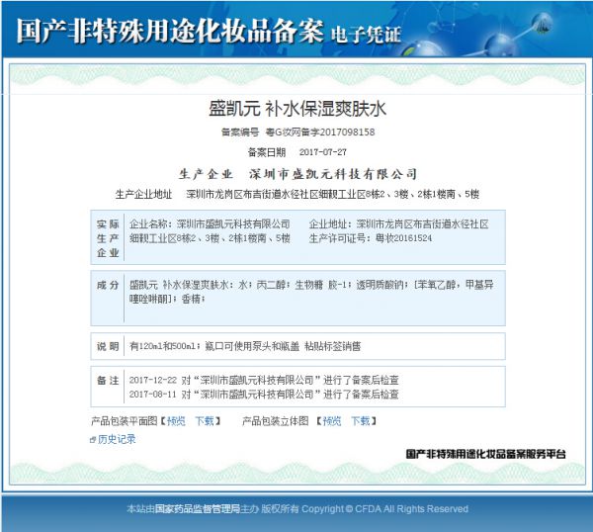The width and height of the screenshot is (593, 532).
Task: Click the 生产企业地址 address line
Action: pyautogui.click(x=297, y=194)
